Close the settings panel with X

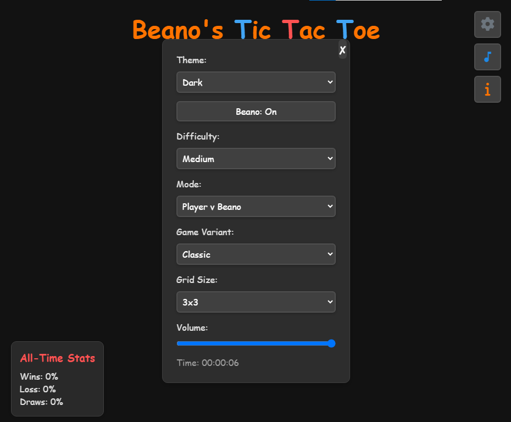click(342, 50)
